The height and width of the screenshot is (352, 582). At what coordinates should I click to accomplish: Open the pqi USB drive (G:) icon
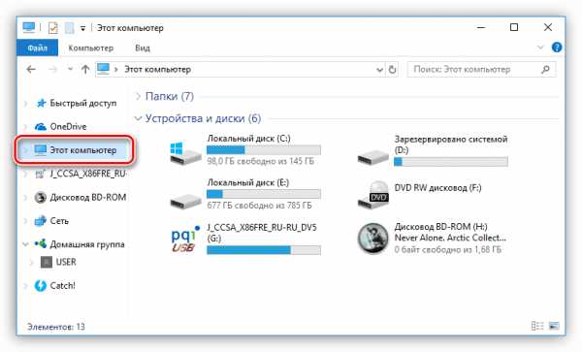pos(185,239)
